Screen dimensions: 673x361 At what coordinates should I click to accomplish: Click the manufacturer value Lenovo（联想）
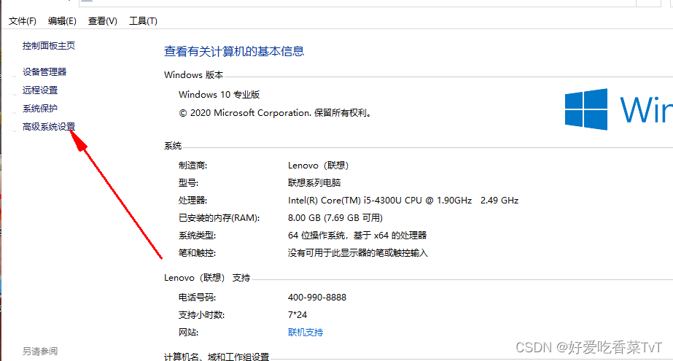(x=318, y=166)
